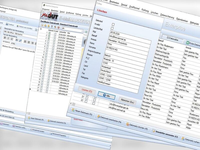The height and width of the screenshot is (150, 200).
Task: Tick Invalid checkbox for record 1 in MailOut list
Action: (55, 34)
